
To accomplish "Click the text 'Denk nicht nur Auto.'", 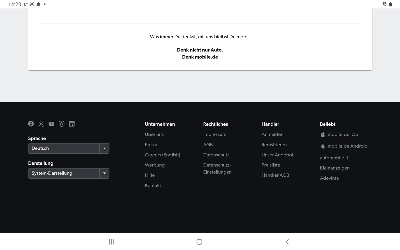I will tap(200, 50).
